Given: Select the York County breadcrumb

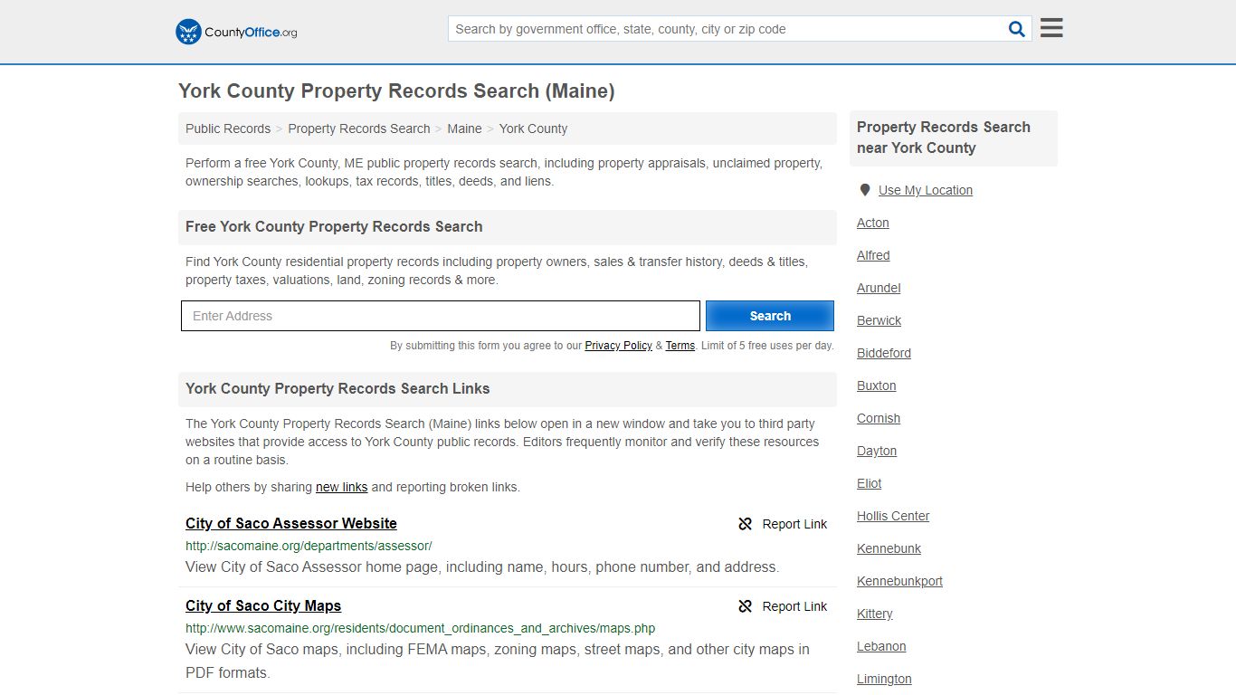Looking at the screenshot, I should point(533,129).
